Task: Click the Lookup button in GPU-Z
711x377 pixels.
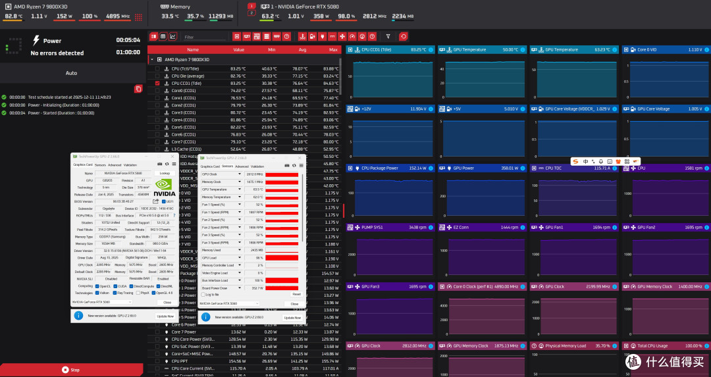Action: 165,173
